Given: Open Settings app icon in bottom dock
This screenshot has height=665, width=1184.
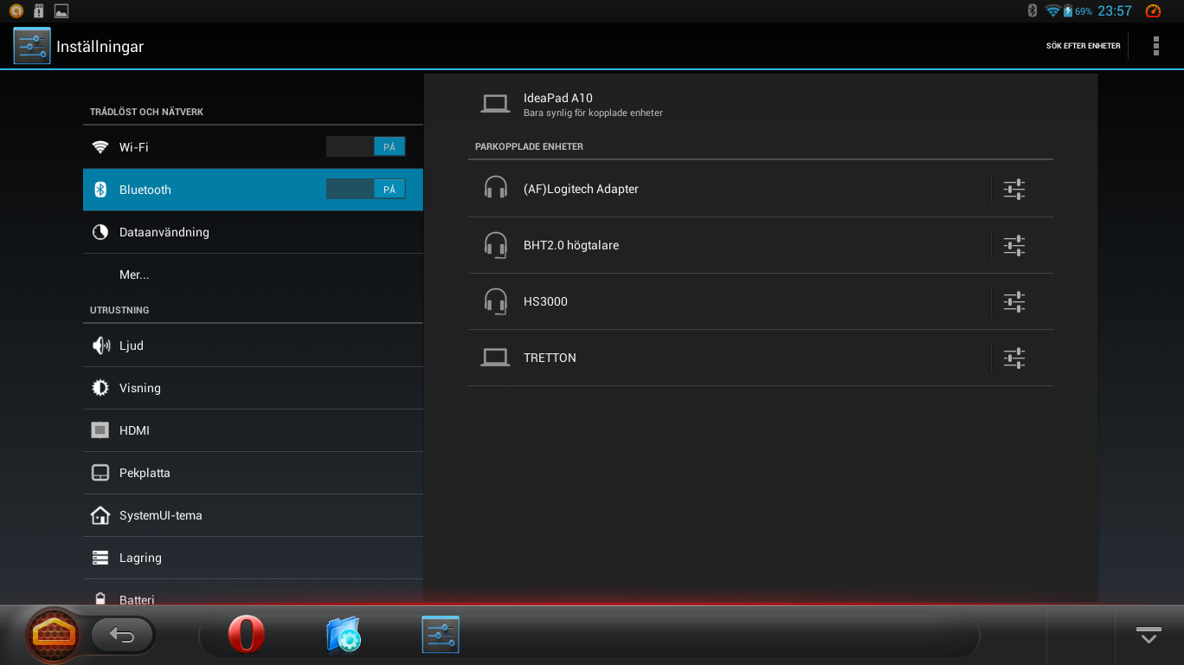Looking at the screenshot, I should (x=441, y=635).
